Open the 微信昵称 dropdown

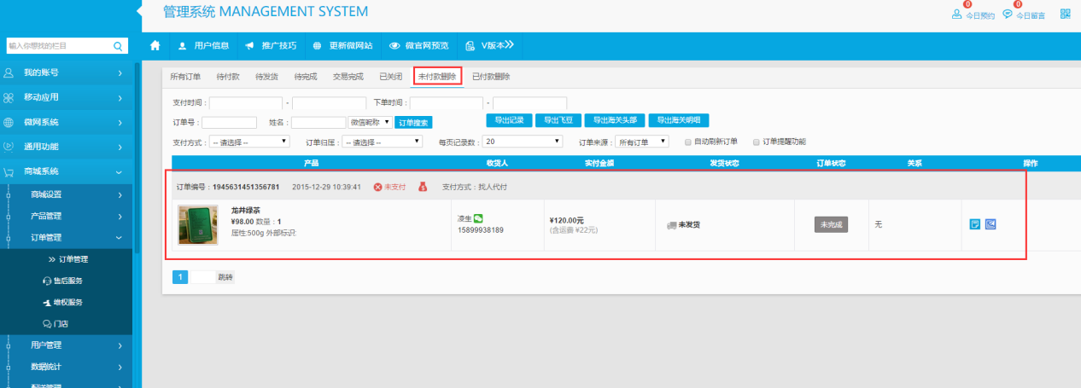[x=371, y=123]
